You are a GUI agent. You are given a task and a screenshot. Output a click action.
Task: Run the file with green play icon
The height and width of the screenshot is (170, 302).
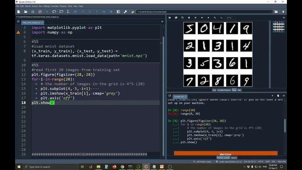point(47,12)
